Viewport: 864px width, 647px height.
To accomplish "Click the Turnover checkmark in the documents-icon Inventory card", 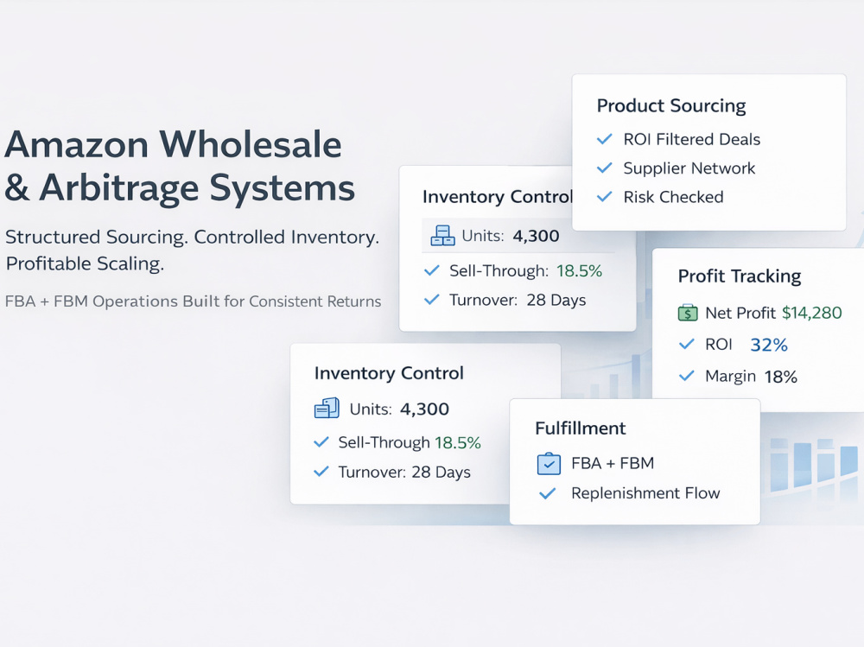I will coord(321,472).
